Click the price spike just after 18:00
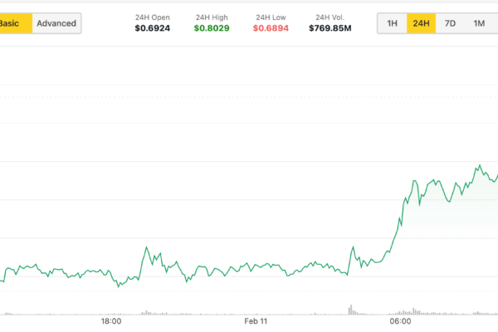This screenshot has height=332, width=498. pyautogui.click(x=147, y=247)
